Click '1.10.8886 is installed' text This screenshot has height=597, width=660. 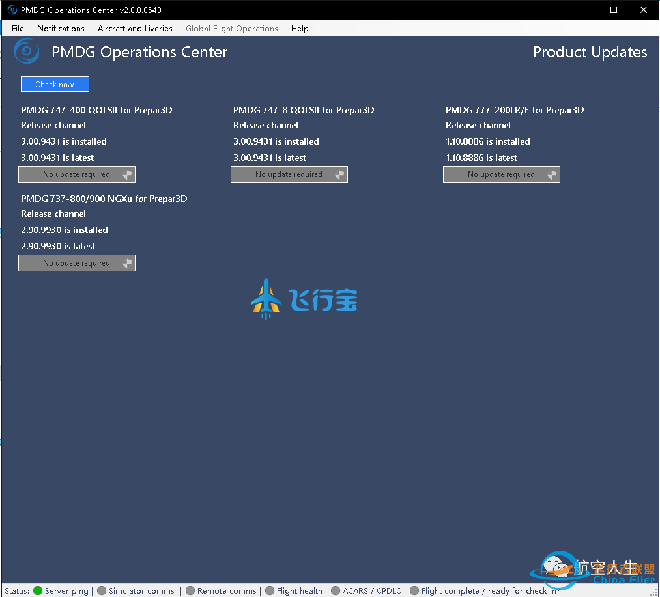(487, 141)
